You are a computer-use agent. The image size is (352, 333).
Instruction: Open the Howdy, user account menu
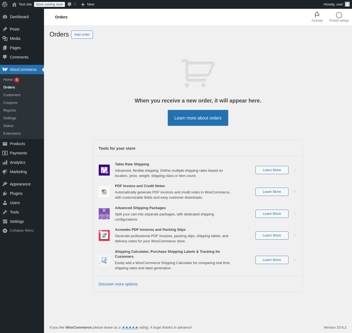tap(333, 4)
